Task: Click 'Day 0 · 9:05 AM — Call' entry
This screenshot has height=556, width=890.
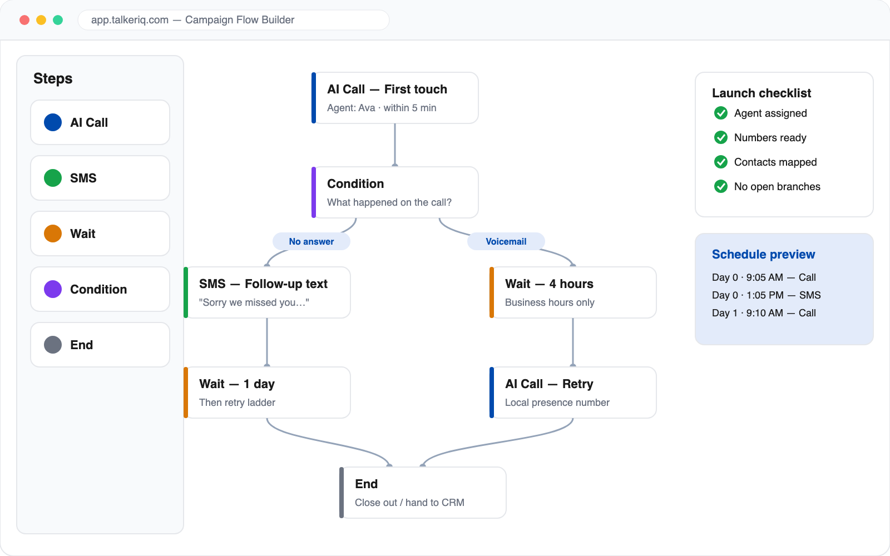Action: point(764,277)
